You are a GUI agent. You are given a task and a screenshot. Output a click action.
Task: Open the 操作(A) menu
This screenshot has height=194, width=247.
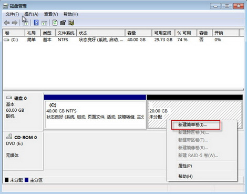(32, 14)
